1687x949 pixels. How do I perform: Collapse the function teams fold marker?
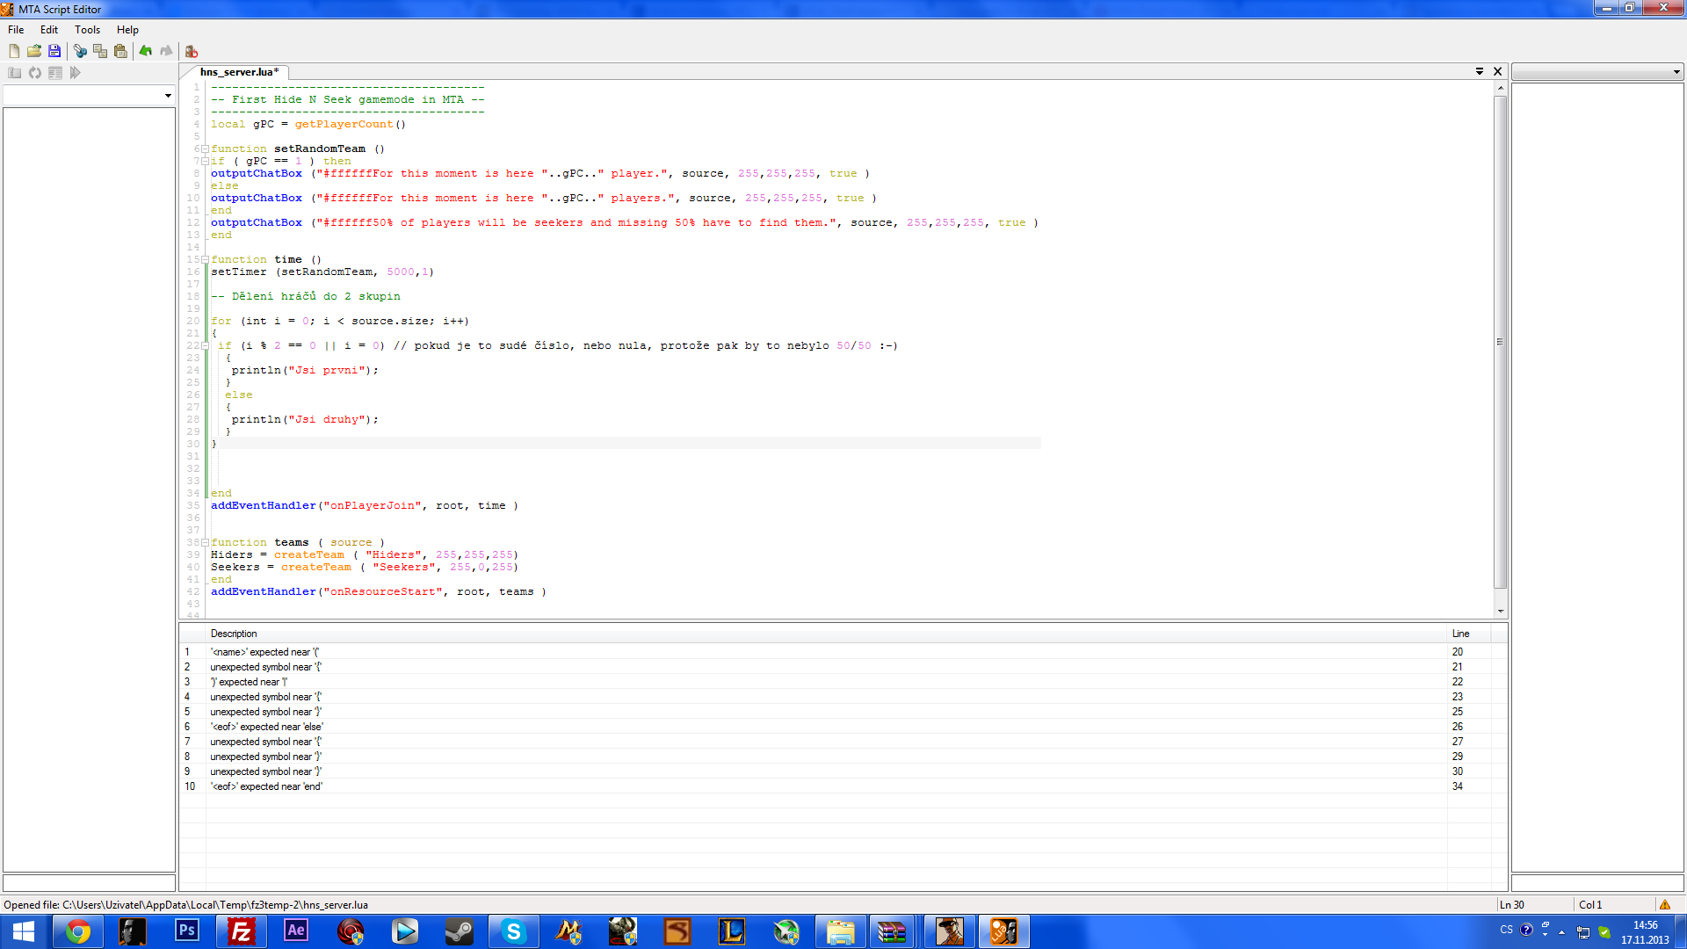205,542
